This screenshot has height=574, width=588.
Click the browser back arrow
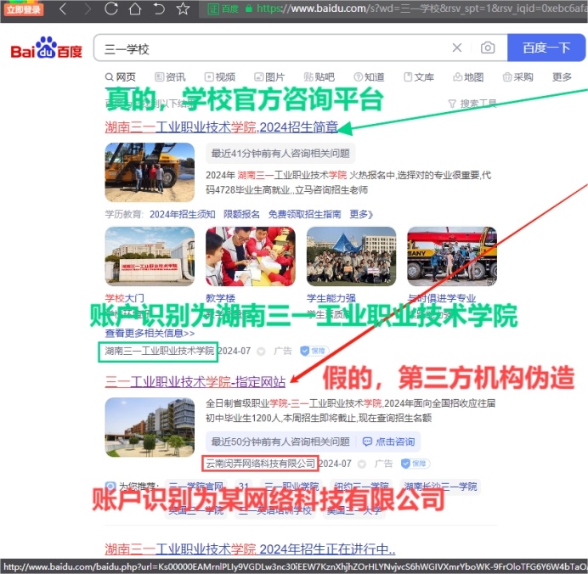(63, 8)
